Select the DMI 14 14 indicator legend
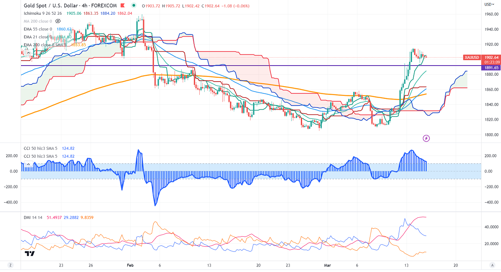 click(x=33, y=217)
